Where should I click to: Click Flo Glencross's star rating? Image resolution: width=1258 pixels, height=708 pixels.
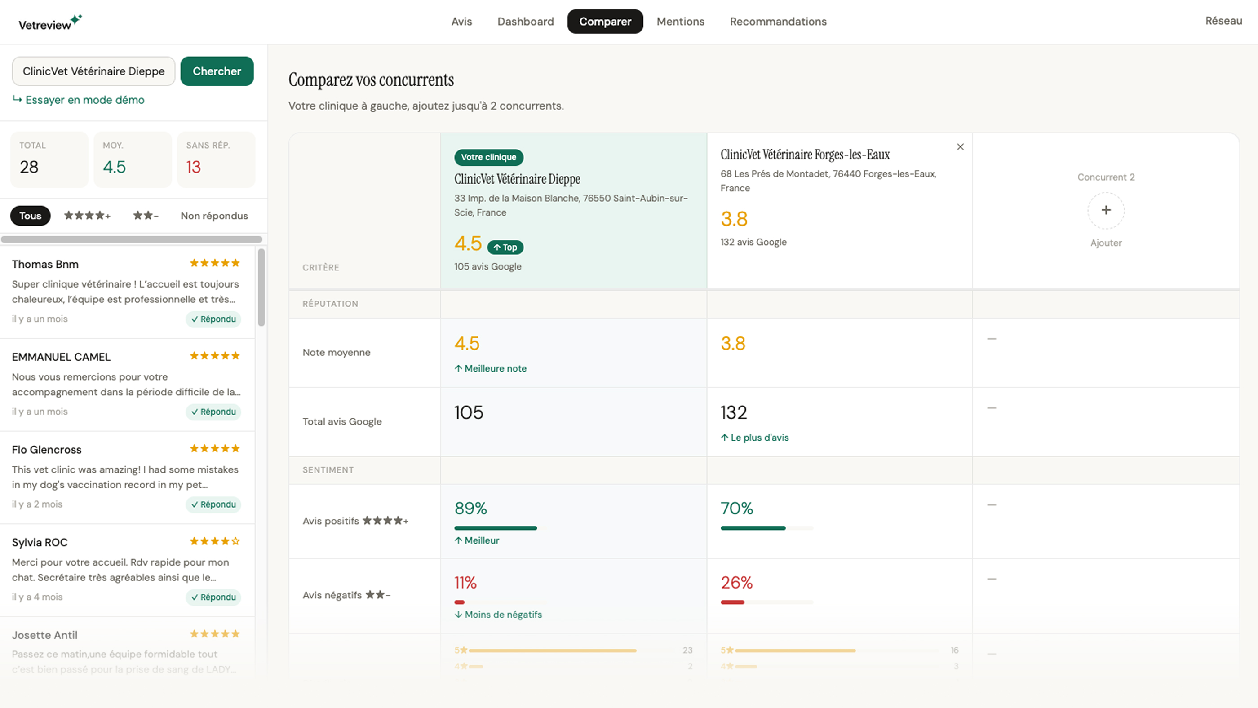pos(215,449)
